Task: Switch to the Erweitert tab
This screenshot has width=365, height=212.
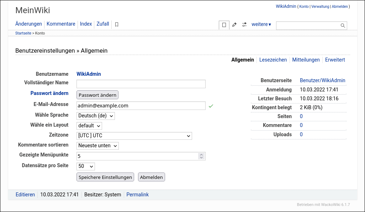Action: (x=335, y=60)
